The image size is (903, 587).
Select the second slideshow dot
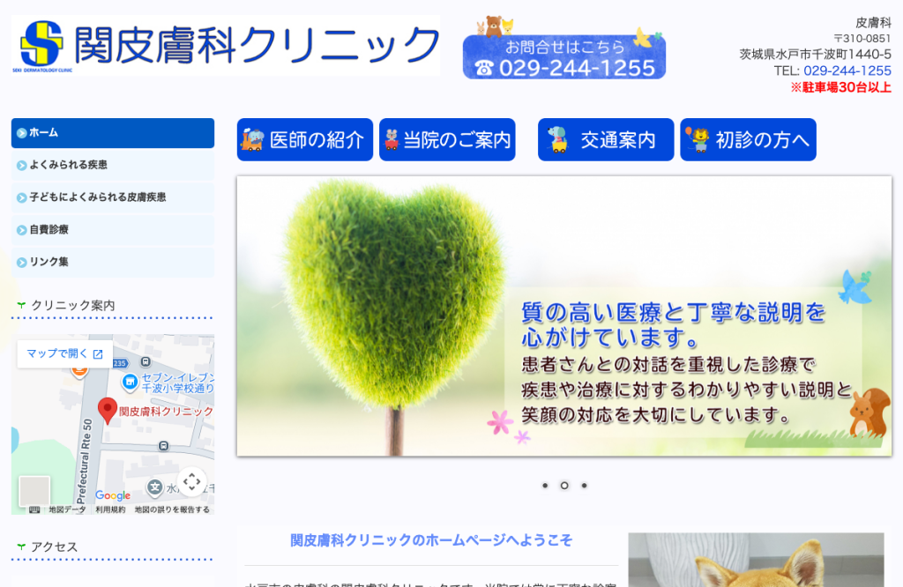(x=564, y=486)
